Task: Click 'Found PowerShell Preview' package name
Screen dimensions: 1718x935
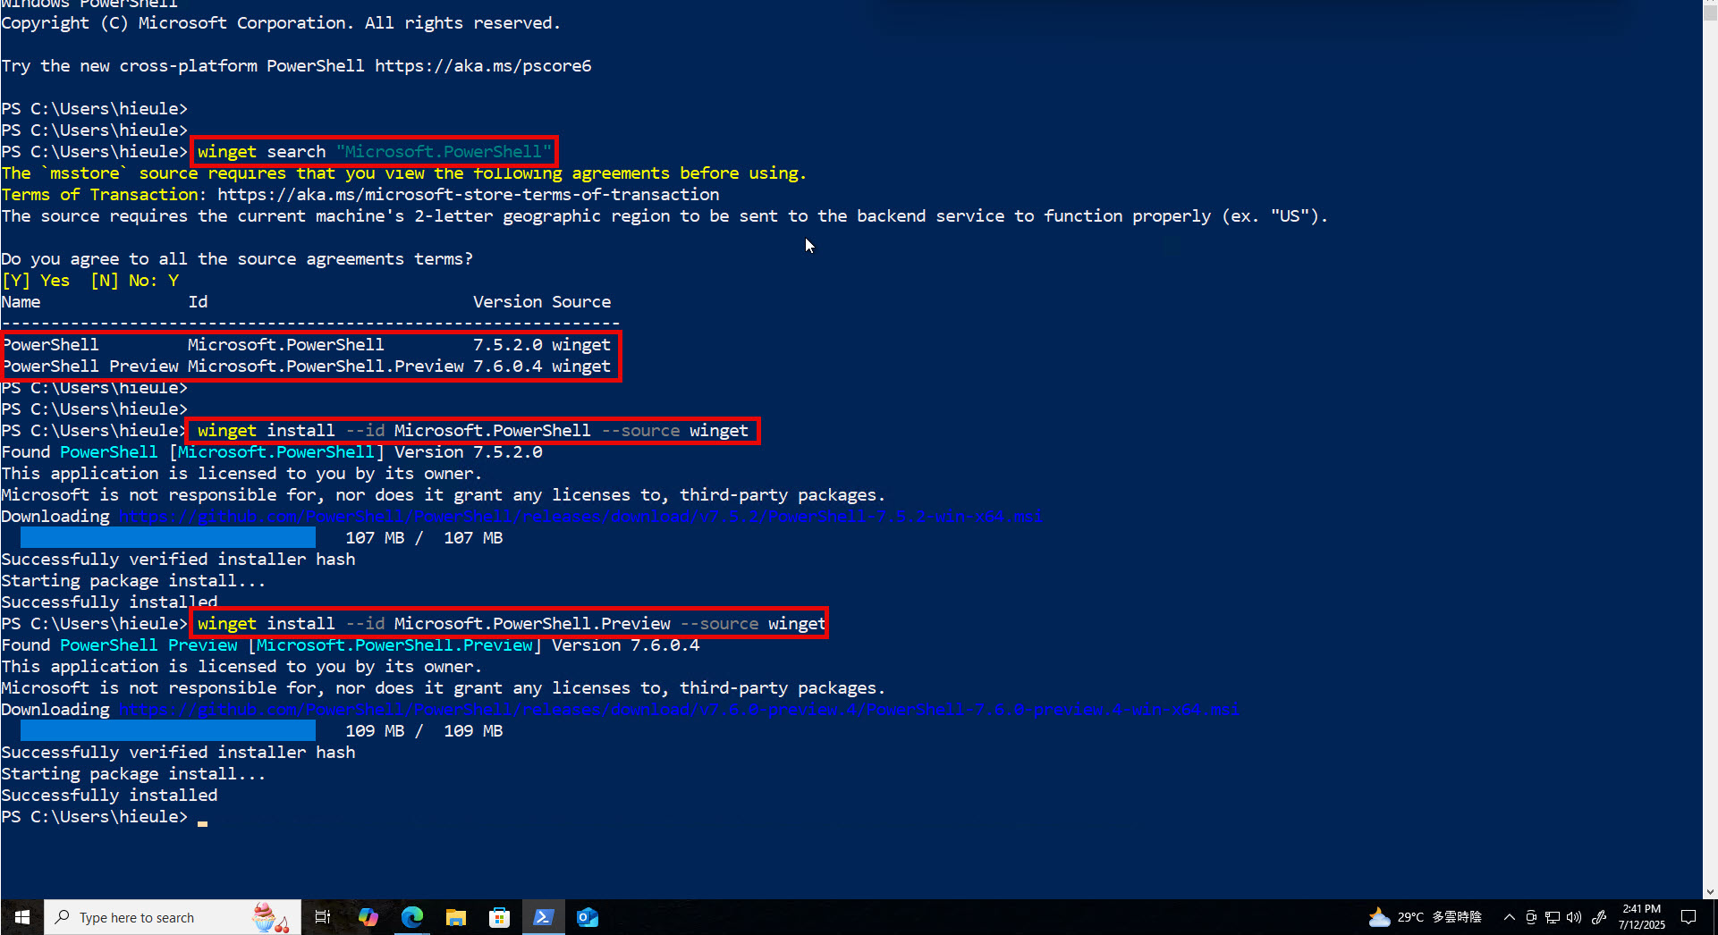Action: [148, 645]
